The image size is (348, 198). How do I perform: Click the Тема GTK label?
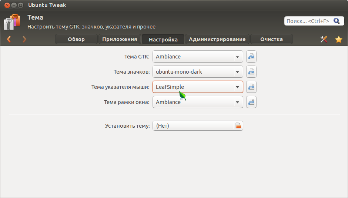137,57
